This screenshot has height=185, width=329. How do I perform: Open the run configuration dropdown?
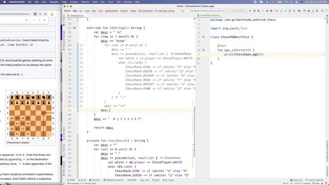(207, 11)
